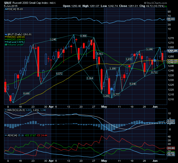Click the 'Low 1242.74' header value
The width and height of the screenshot is (178, 163).
(x=109, y=6)
